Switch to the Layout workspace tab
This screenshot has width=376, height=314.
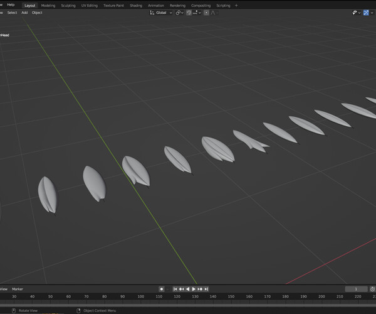pos(29,5)
